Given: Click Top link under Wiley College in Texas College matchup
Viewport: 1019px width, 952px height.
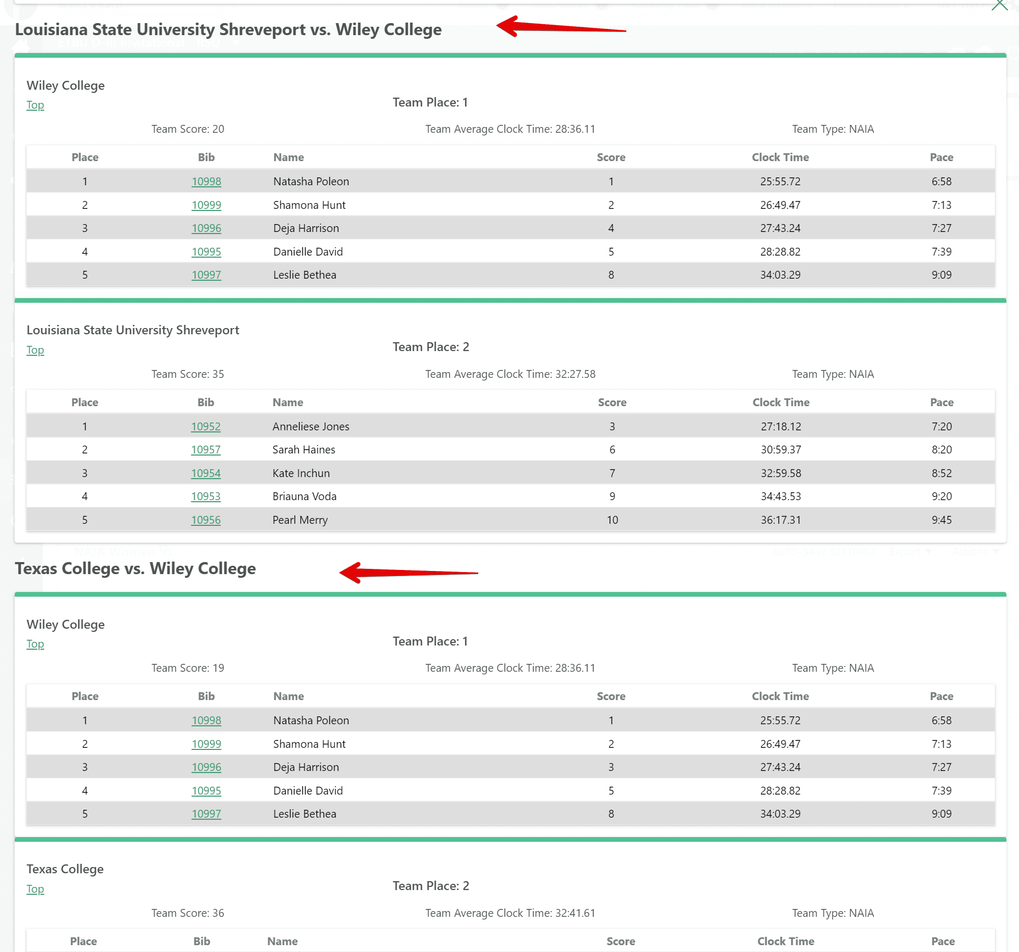Looking at the screenshot, I should tap(35, 644).
